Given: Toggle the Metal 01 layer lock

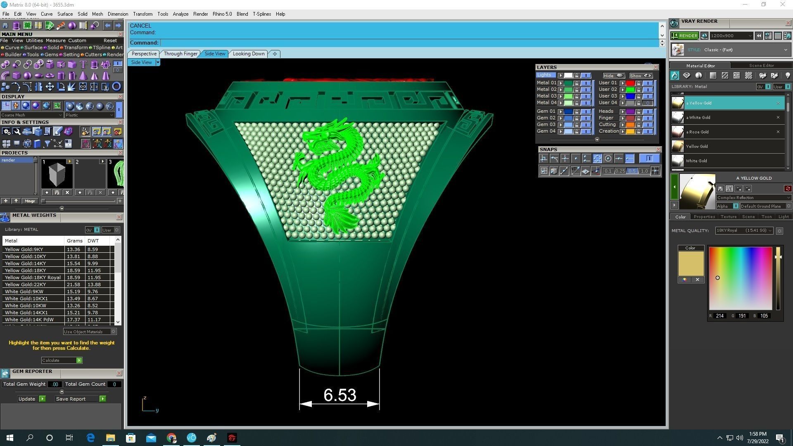Looking at the screenshot, I should [x=577, y=83].
